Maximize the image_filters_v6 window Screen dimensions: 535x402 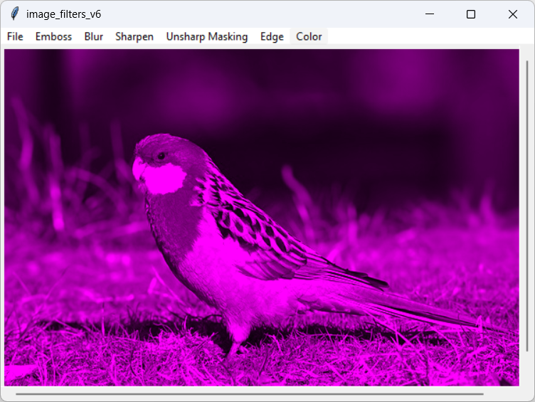(471, 14)
